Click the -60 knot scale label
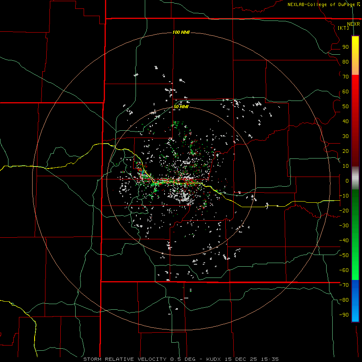The image size is (362, 362). 344,270
